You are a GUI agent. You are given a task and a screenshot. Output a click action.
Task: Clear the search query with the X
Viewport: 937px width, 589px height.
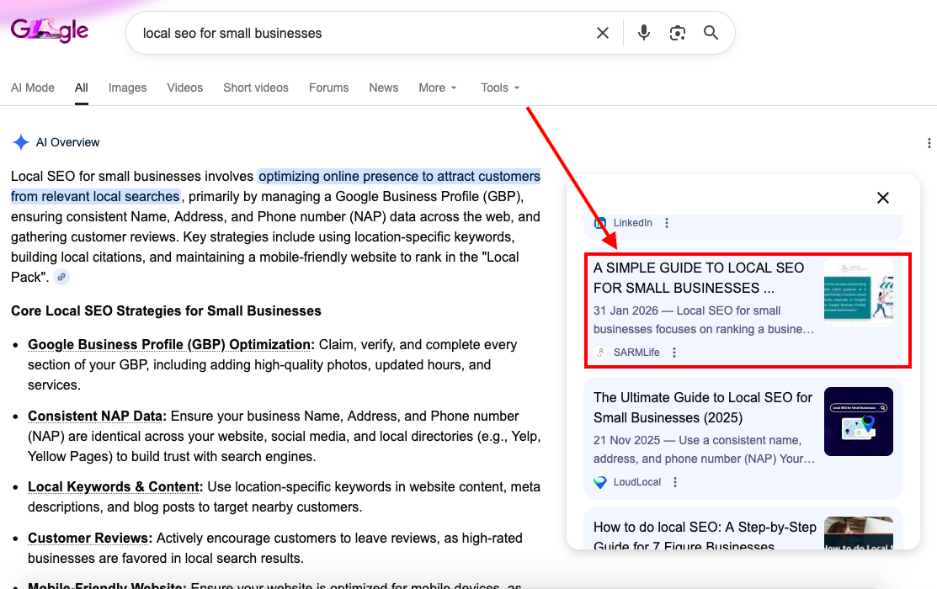tap(603, 32)
